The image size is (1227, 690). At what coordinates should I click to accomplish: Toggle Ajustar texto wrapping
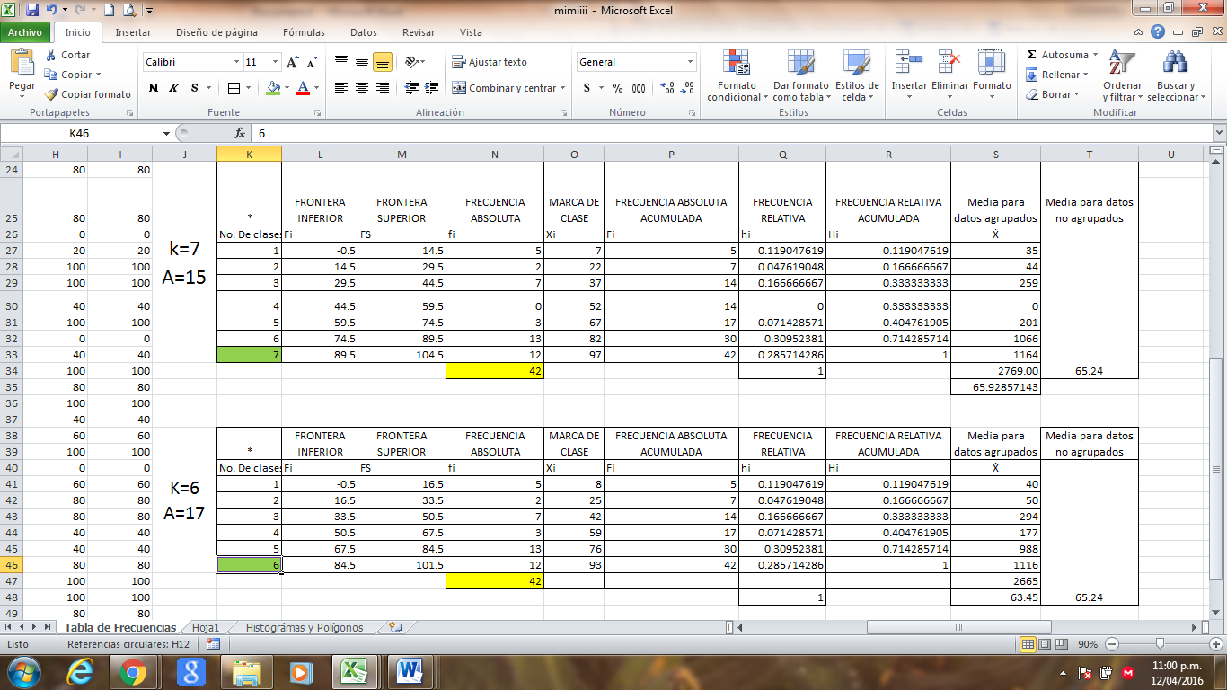tap(490, 62)
